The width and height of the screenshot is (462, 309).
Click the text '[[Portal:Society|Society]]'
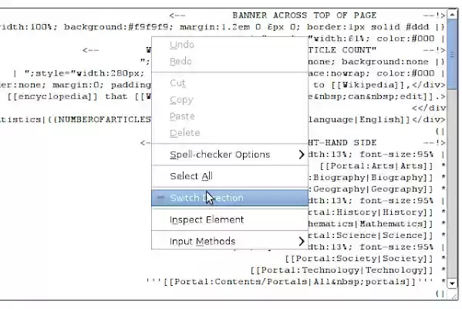[359, 259]
